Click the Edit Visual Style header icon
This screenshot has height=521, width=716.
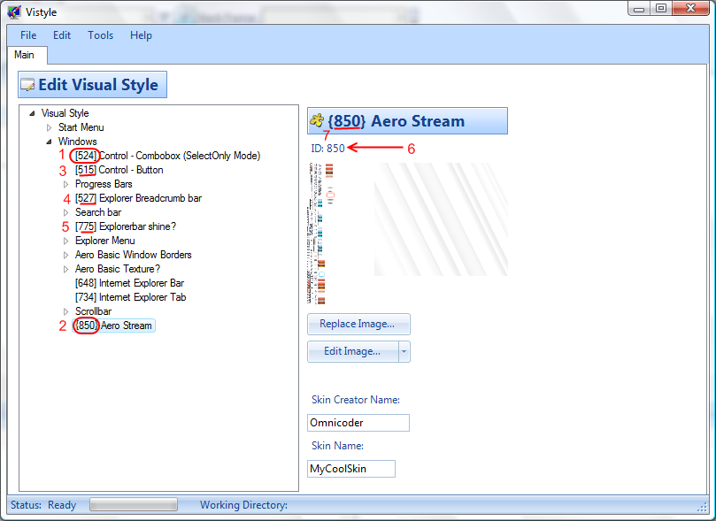28,86
